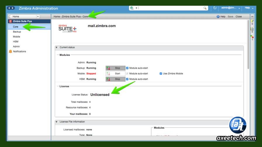Viewport: 262px width, 147px height.
Task: Click the document status icon in right strip
Action: (252, 29)
